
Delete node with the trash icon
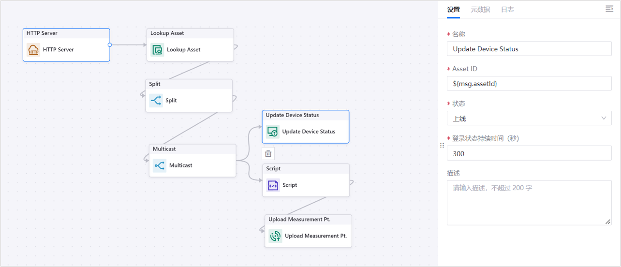pos(268,154)
